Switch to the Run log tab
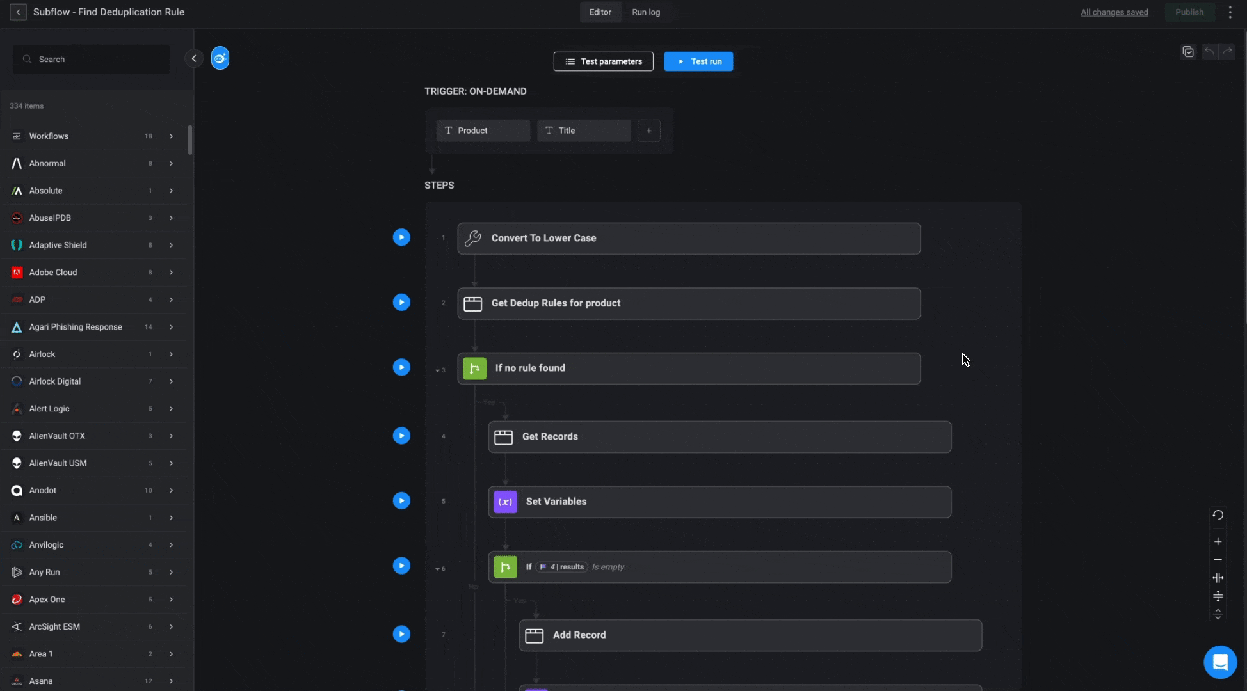 (x=645, y=12)
